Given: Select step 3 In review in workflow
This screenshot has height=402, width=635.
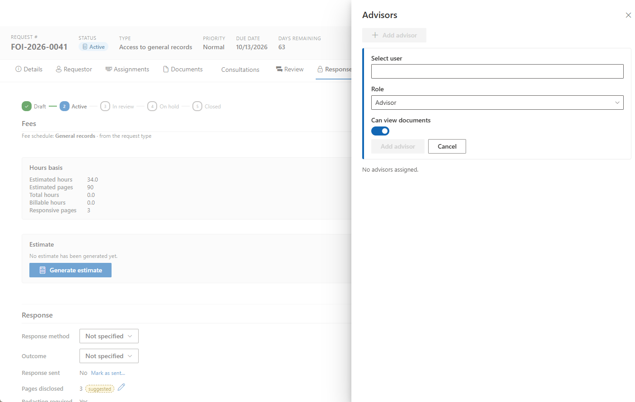Looking at the screenshot, I should coord(105,106).
